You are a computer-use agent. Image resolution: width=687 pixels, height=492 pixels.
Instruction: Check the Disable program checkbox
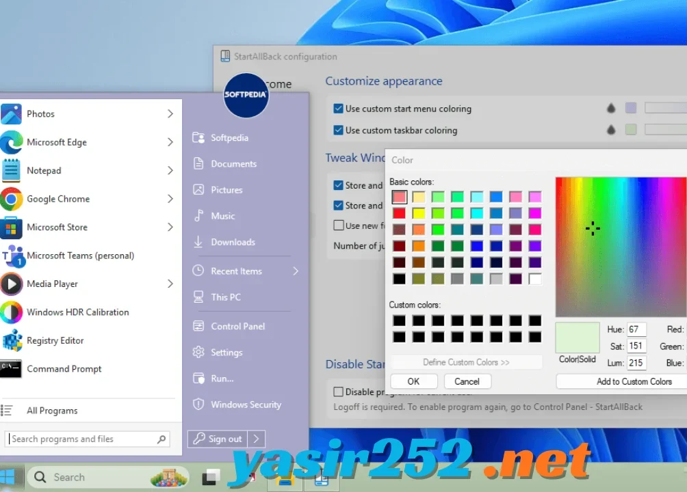pyautogui.click(x=338, y=392)
